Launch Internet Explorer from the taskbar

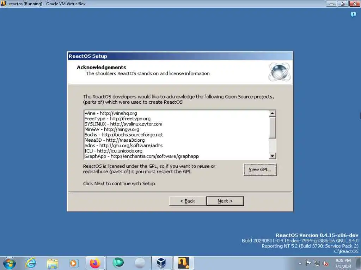coord(31,263)
